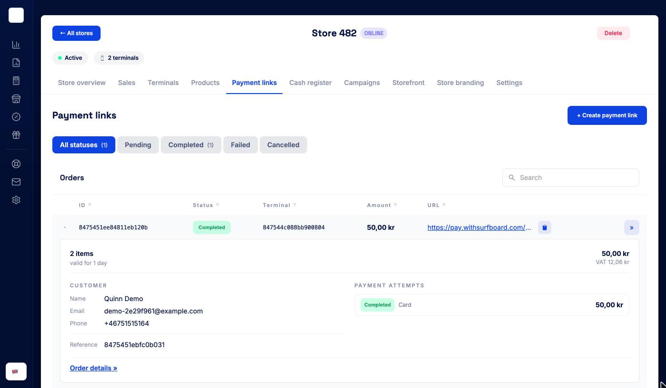Image resolution: width=666 pixels, height=388 pixels.
Task: Sort by the ID column arrow
Action: 90,205
